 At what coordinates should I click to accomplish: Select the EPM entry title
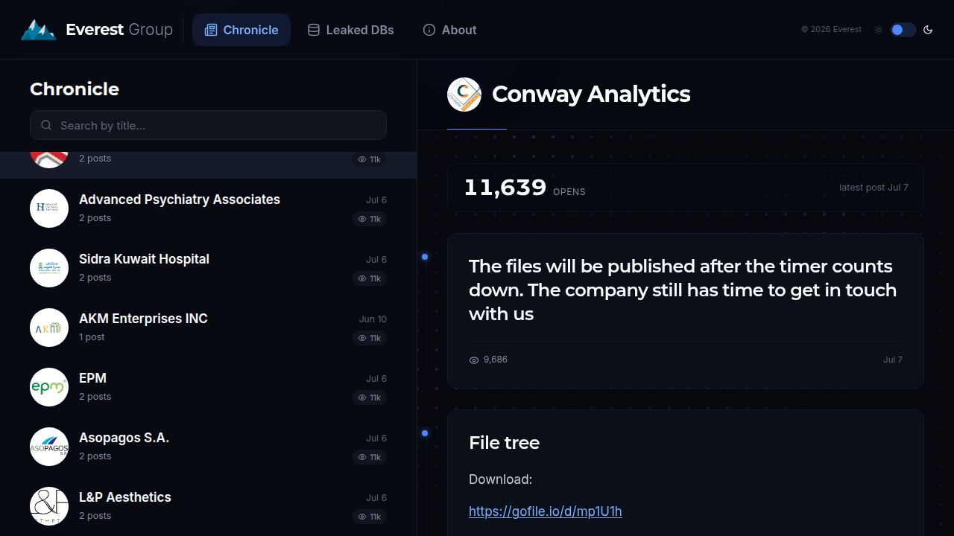(x=92, y=378)
